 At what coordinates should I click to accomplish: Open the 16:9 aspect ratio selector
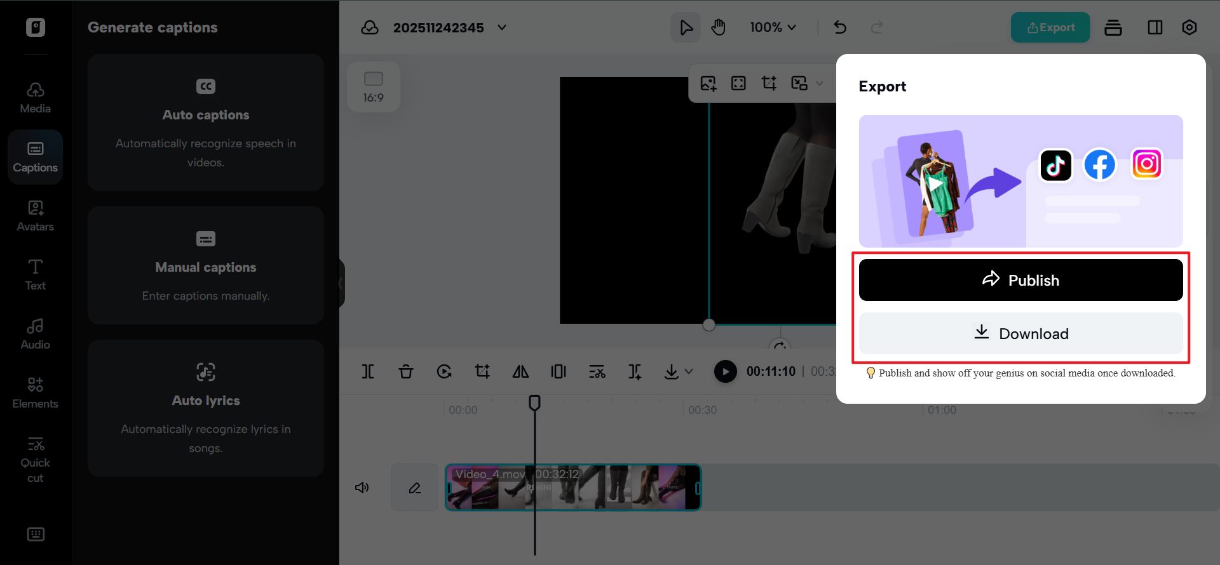(x=374, y=87)
